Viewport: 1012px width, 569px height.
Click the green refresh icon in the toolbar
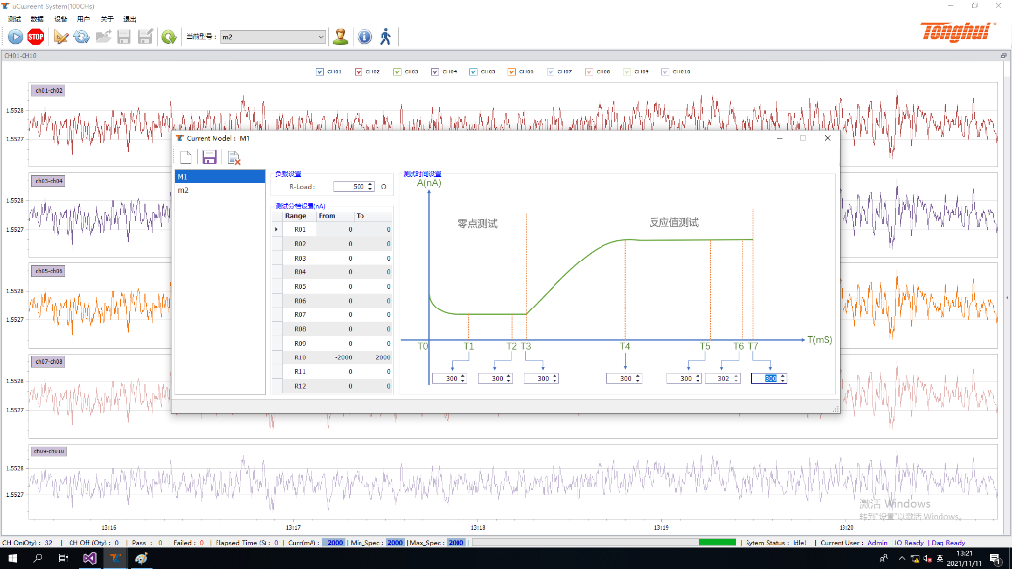tap(169, 37)
